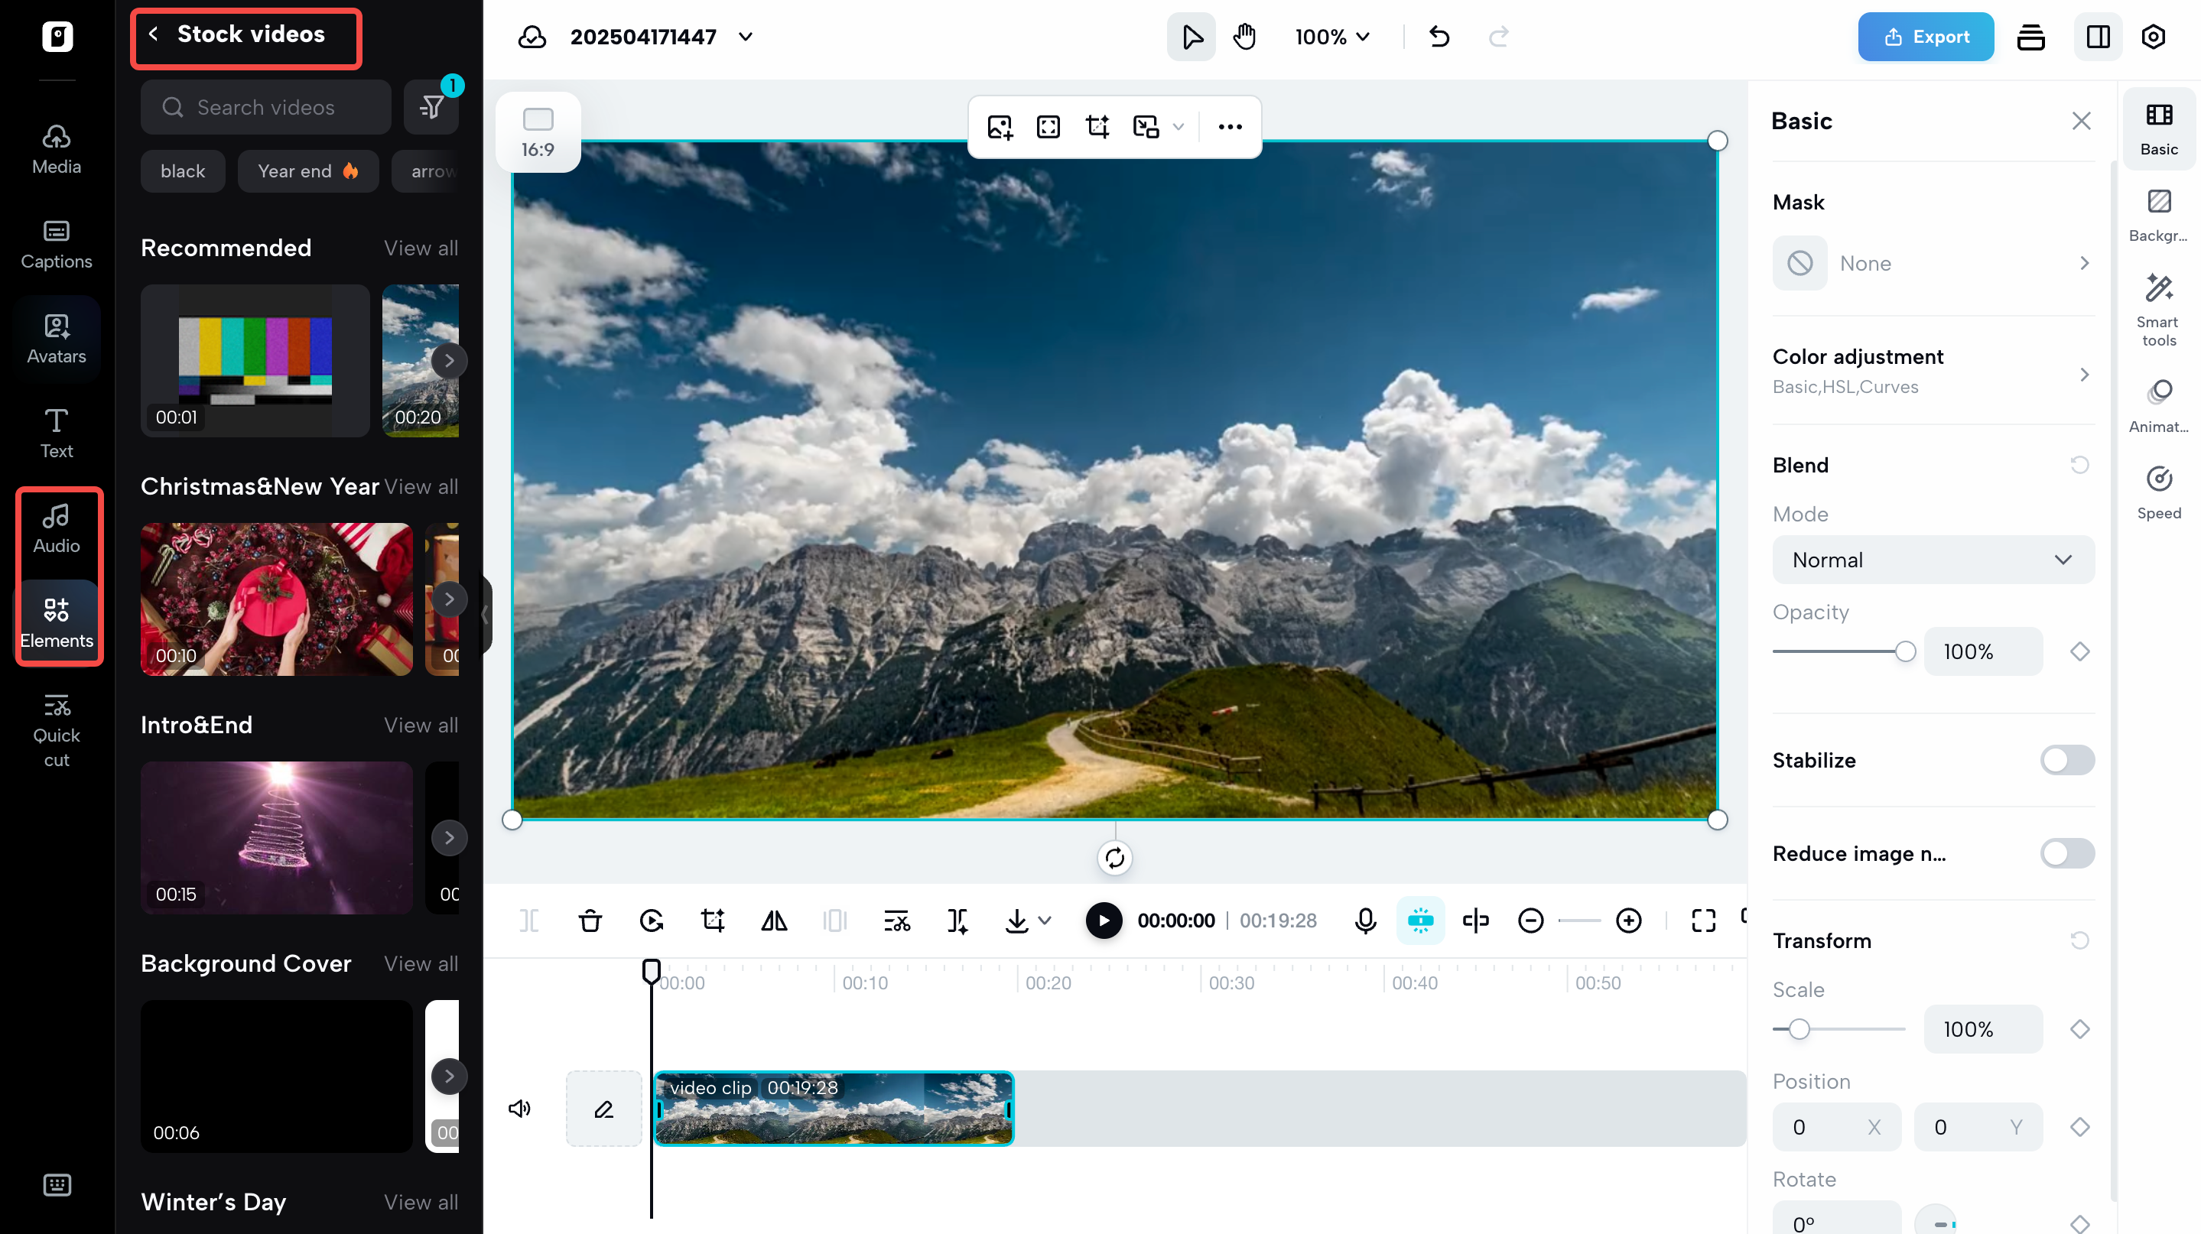Viewport: 2201px width, 1234px height.
Task: View all Intro&End videos
Action: (x=421, y=725)
